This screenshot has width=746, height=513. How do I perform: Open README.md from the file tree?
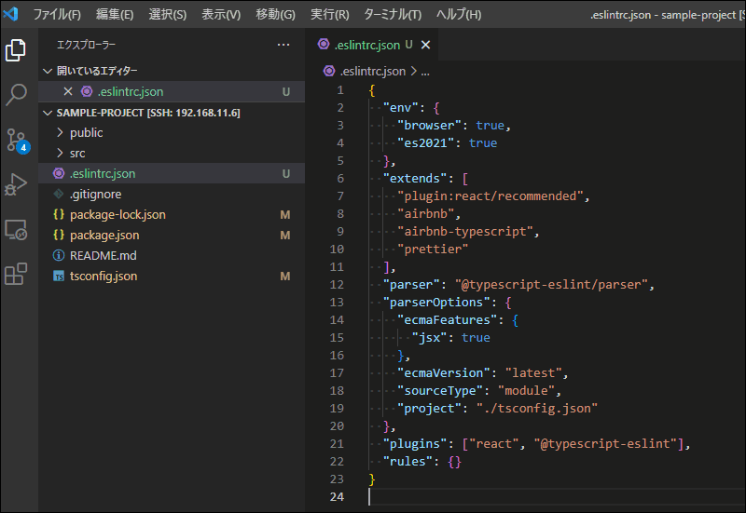click(172, 255)
